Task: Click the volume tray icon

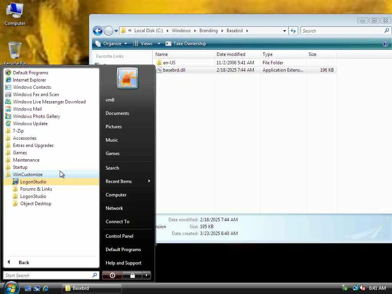Action: [x=363, y=288]
